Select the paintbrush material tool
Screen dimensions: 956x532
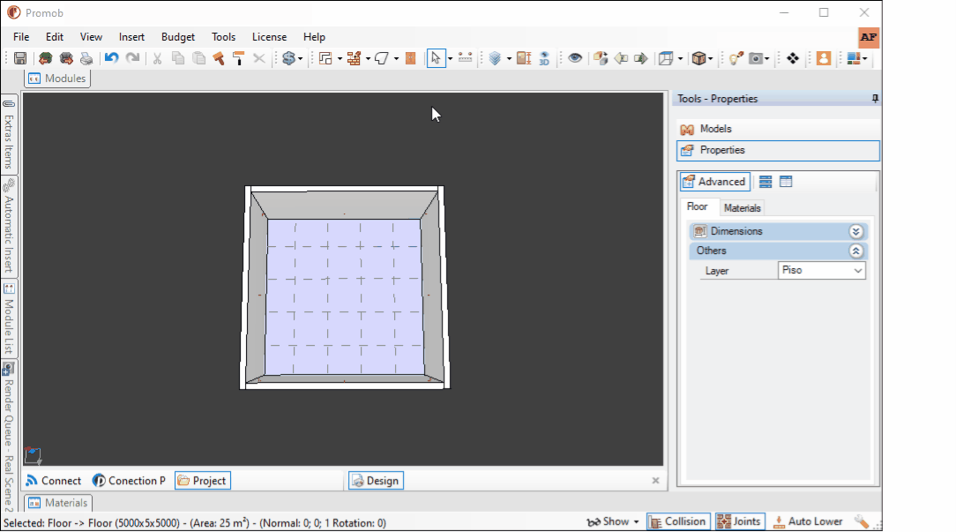click(x=218, y=58)
